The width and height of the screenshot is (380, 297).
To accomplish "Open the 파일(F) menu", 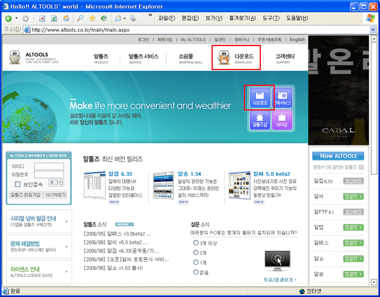I will (x=167, y=18).
